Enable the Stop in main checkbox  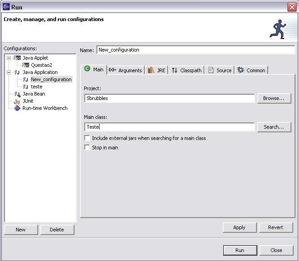coord(87,148)
